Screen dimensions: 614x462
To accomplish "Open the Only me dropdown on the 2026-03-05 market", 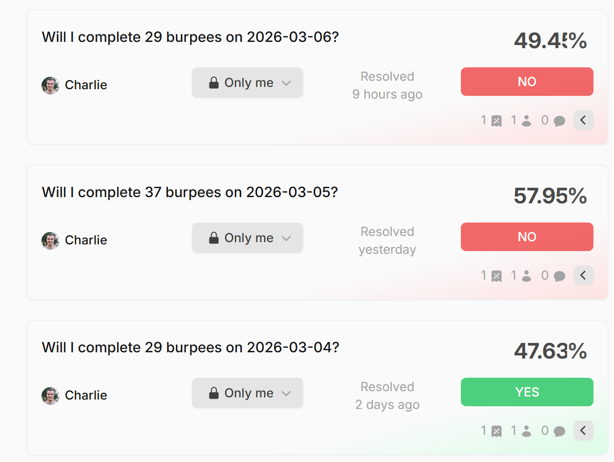I will pos(247,237).
